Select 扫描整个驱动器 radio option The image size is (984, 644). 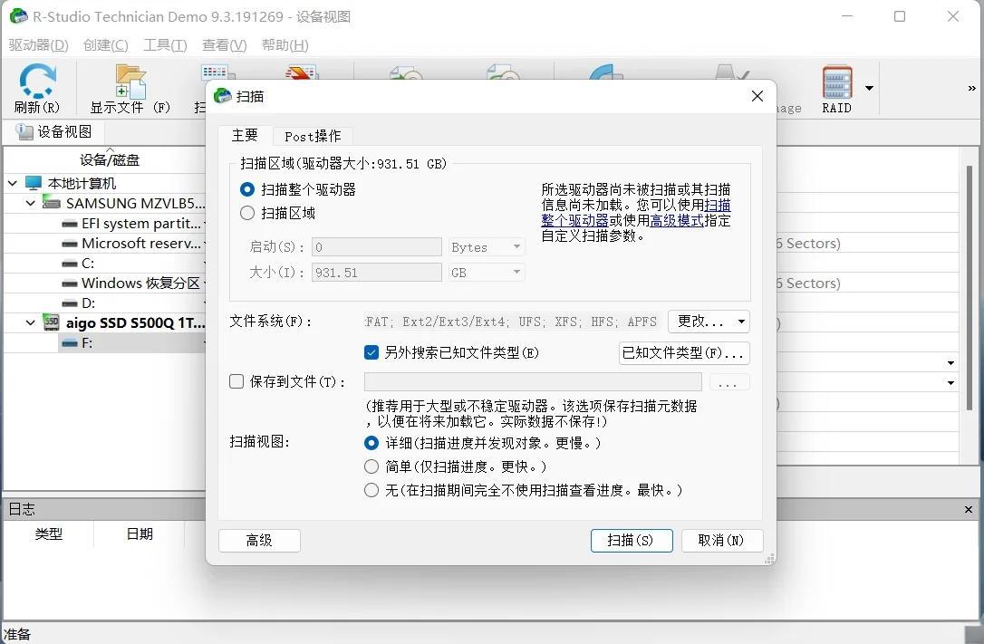coord(247,189)
